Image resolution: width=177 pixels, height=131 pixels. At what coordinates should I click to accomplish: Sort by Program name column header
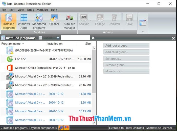pos(23,44)
